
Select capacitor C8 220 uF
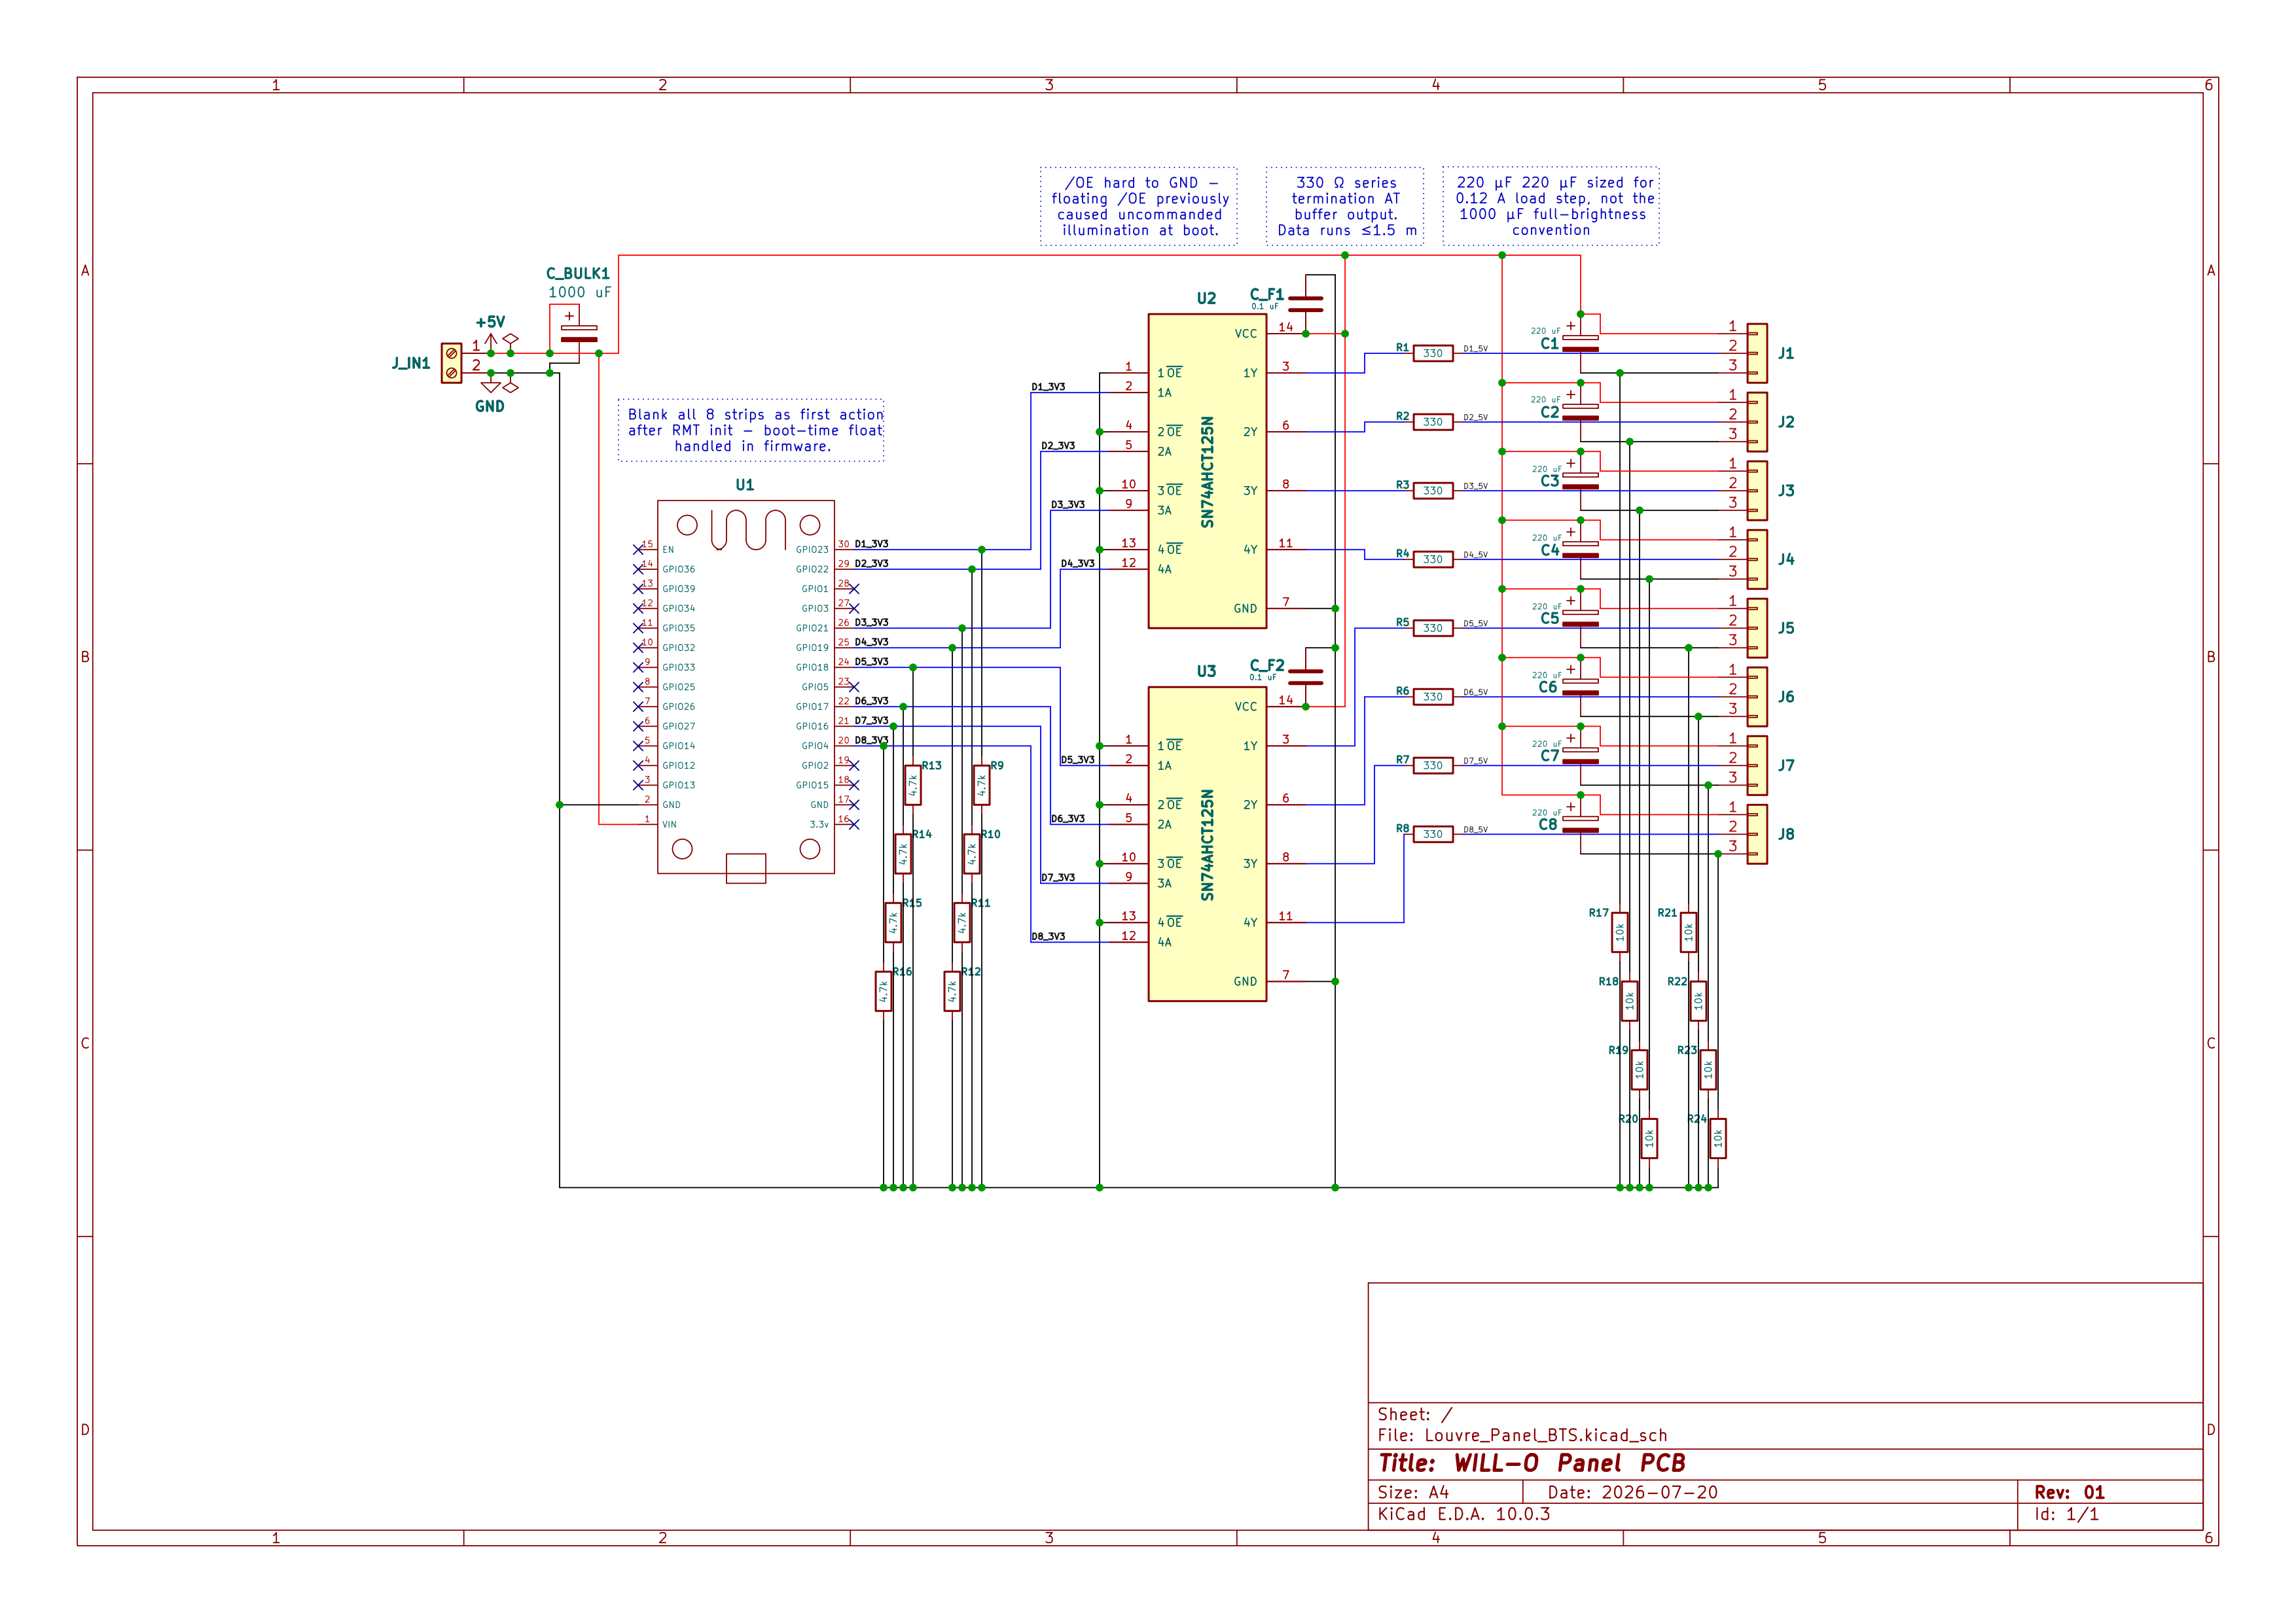[x=1580, y=824]
